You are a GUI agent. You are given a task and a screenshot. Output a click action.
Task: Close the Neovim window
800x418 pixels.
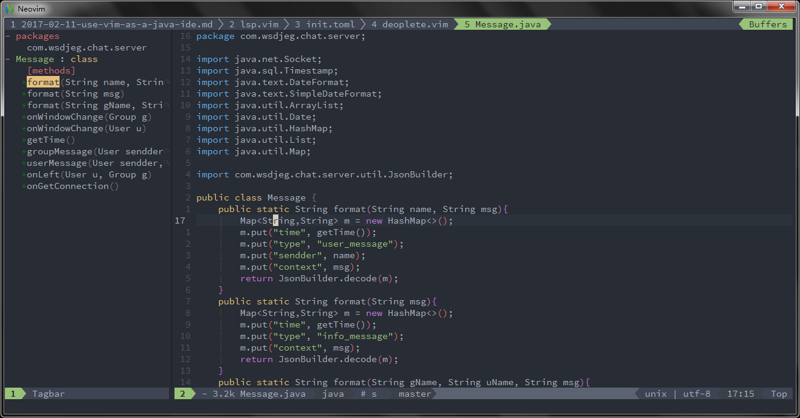(781, 7)
